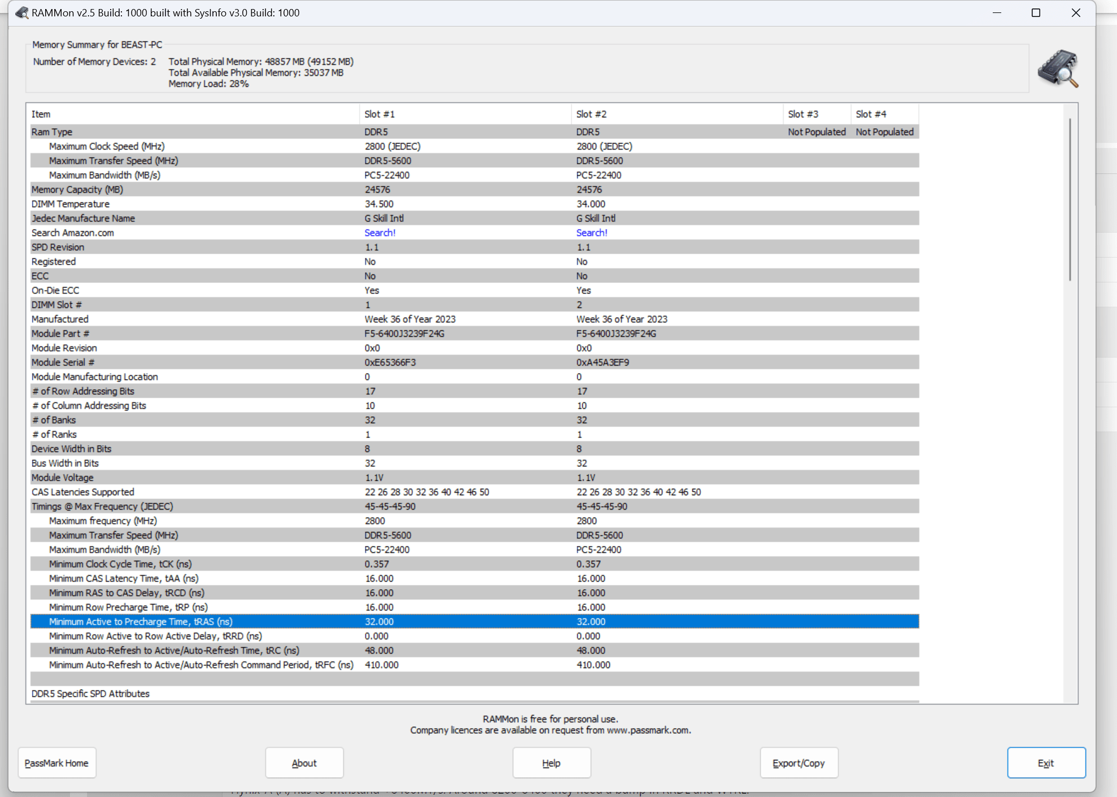Select Minimum RAS to CAS Delay, tRCD row
The image size is (1117, 797).
pos(474,593)
